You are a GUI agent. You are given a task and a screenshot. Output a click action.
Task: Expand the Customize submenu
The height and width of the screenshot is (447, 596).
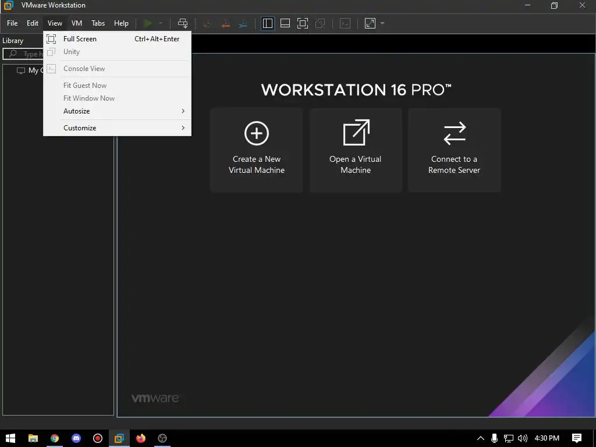pyautogui.click(x=117, y=127)
